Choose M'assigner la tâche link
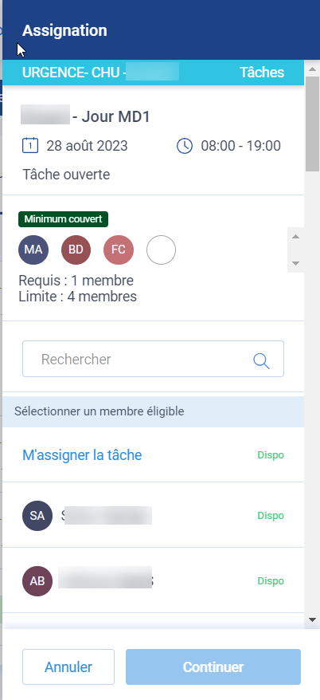 coord(82,455)
